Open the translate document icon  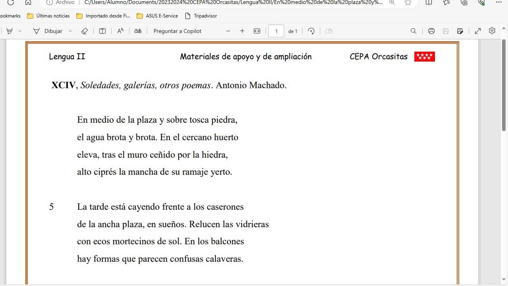[138, 31]
